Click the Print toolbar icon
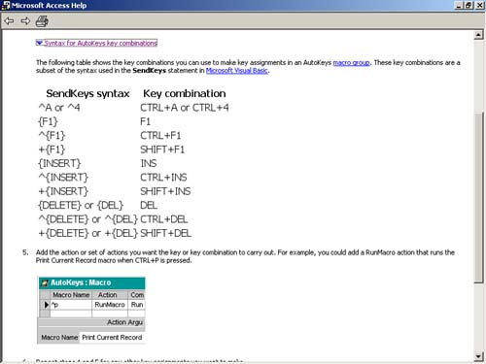Image resolution: width=486 pixels, height=364 pixels. [x=42, y=21]
